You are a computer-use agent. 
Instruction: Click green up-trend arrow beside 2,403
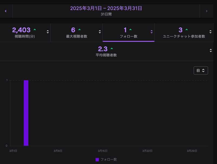click(x=34, y=30)
